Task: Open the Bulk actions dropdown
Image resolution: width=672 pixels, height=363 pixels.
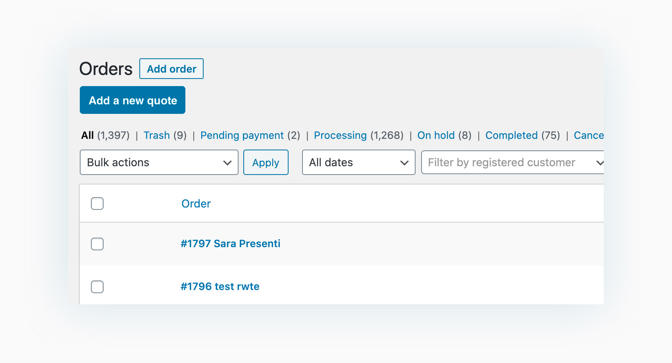Action: point(159,162)
